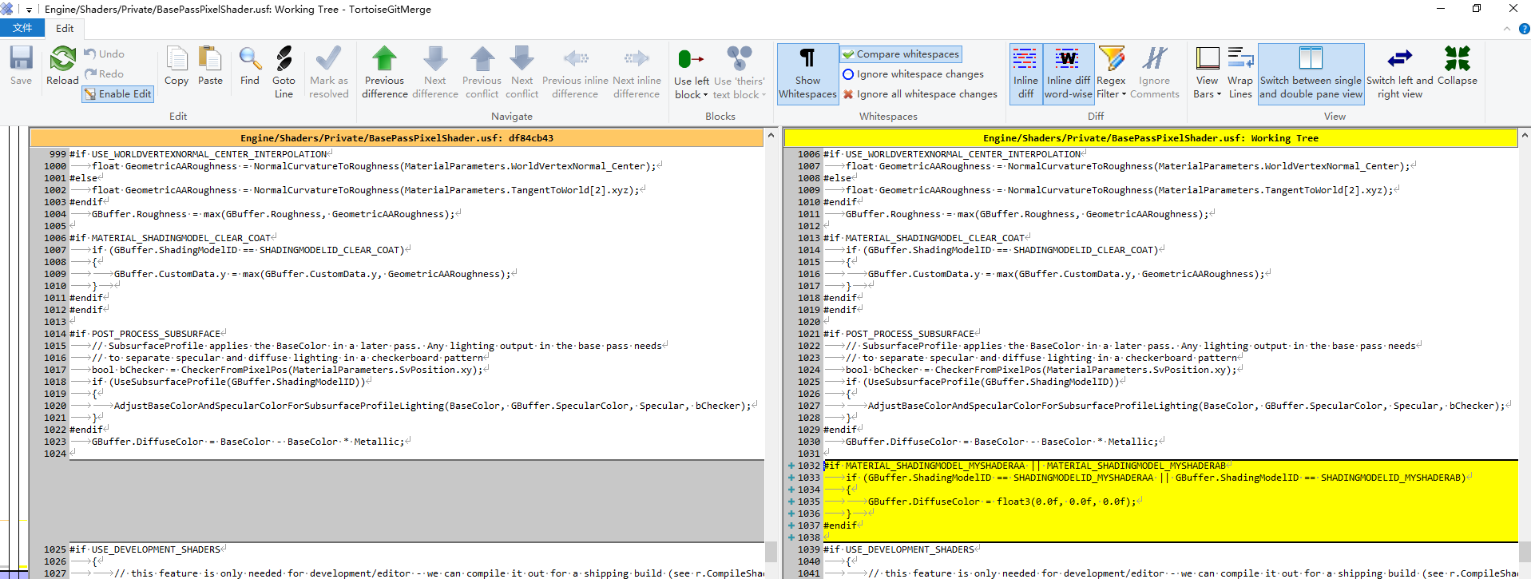Click left line 1025 #if USE_DEVELOPMENT_SHADERS
The image size is (1531, 579).
point(416,549)
